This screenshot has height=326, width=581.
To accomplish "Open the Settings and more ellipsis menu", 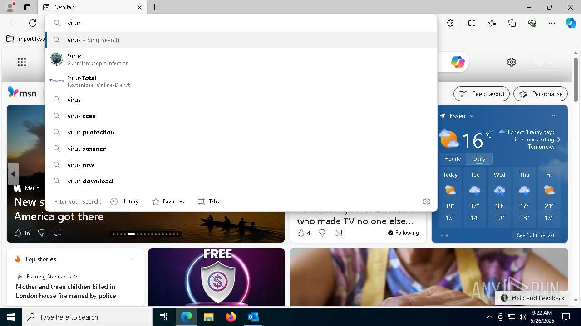I will click(x=552, y=23).
